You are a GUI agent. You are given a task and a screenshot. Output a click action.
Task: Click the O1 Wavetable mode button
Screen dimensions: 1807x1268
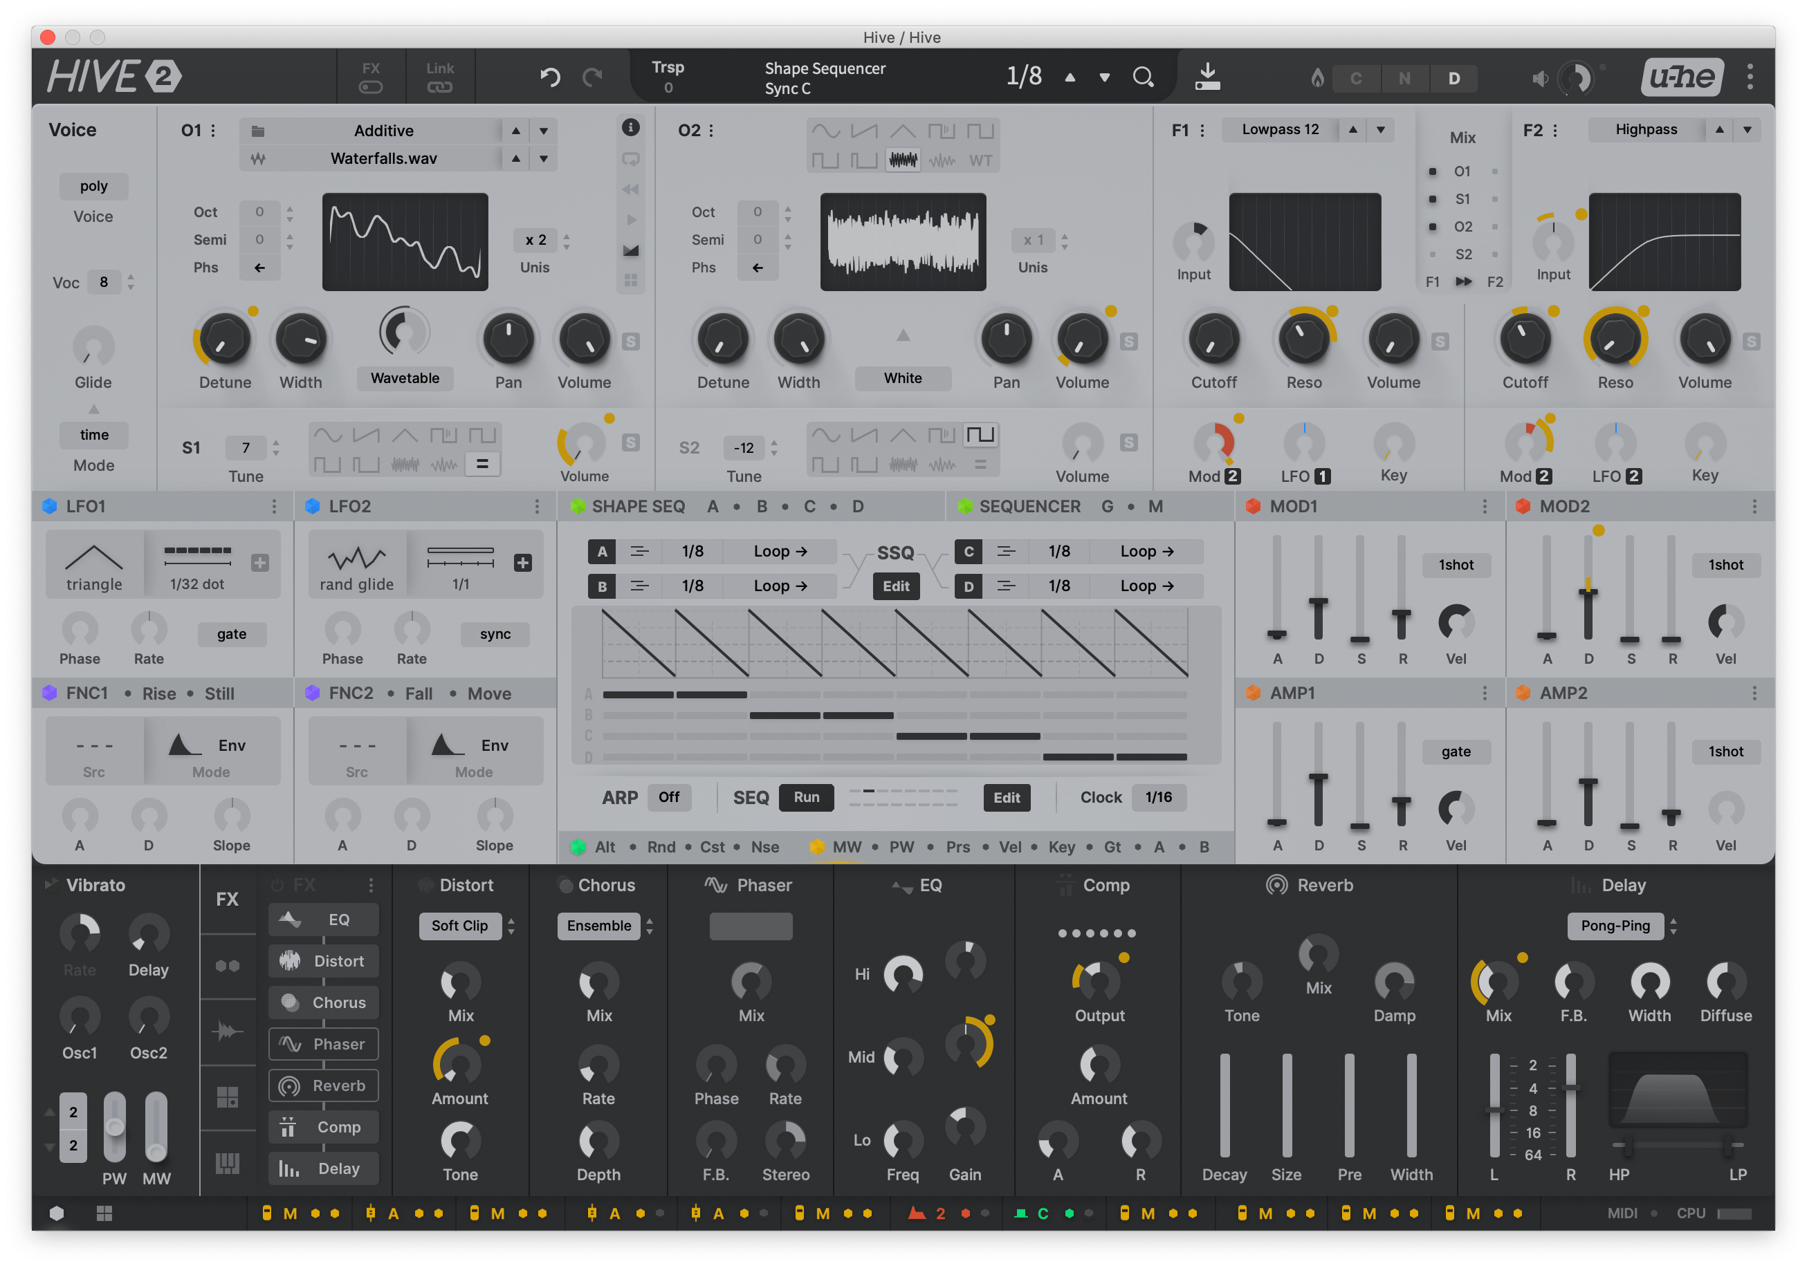405,378
